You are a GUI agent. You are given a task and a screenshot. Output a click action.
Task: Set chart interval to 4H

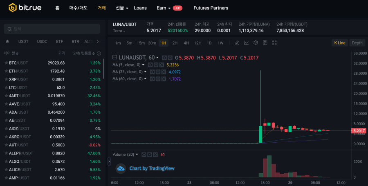coord(186,43)
